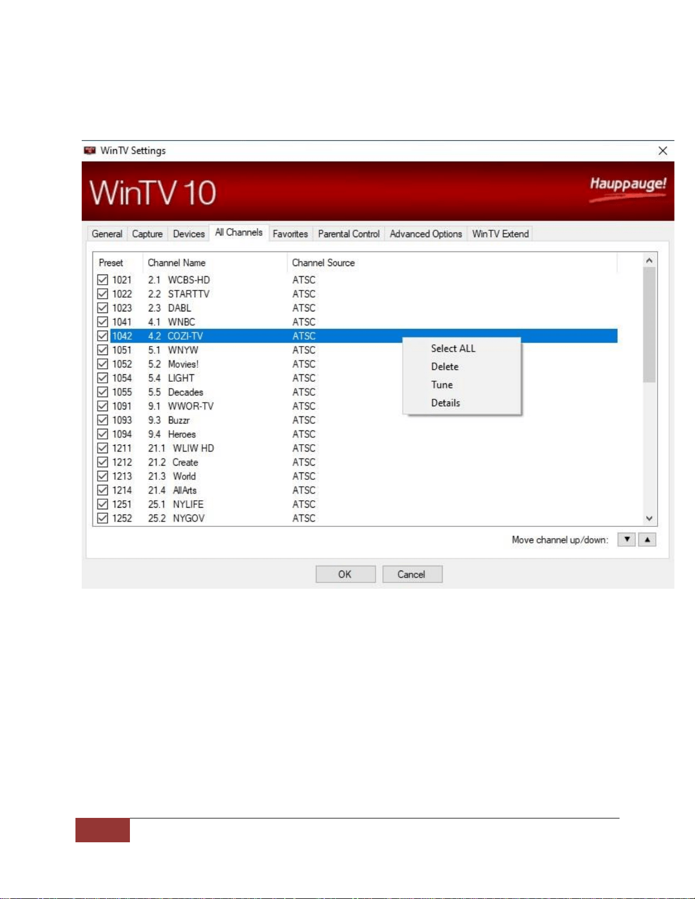The height and width of the screenshot is (899, 695).
Task: Toggle checkbox for preset 1094 Heroes
Action: (x=102, y=434)
